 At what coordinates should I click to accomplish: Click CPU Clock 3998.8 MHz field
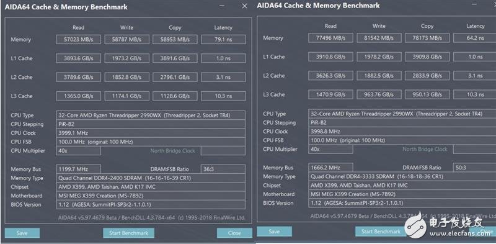(402, 131)
